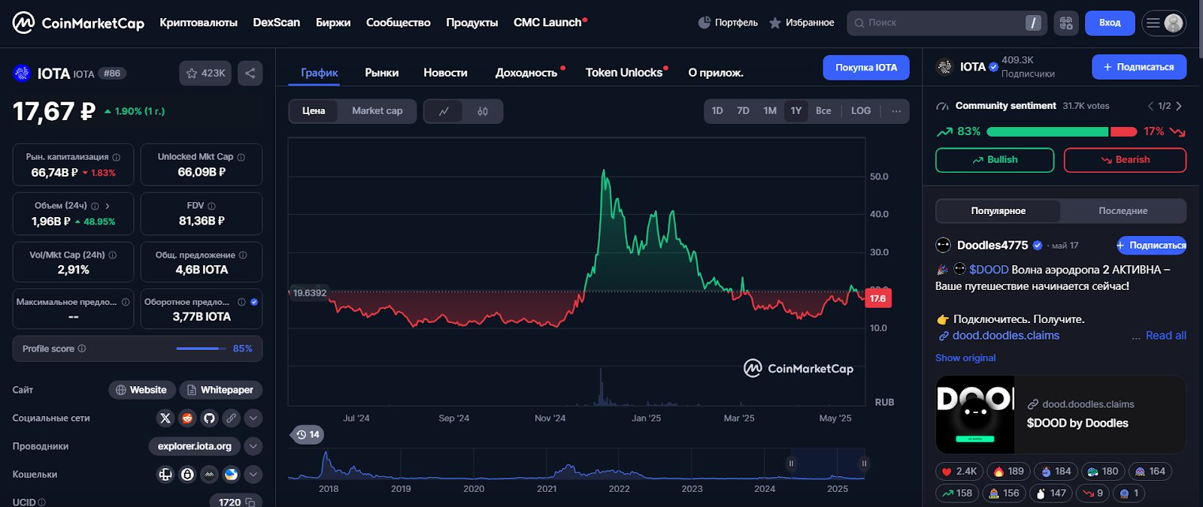Open the hamburger menu with avatar
1203x507 pixels.
coord(1164,23)
